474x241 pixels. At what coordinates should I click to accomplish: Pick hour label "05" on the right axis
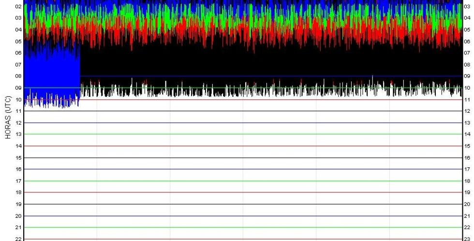(x=467, y=29)
